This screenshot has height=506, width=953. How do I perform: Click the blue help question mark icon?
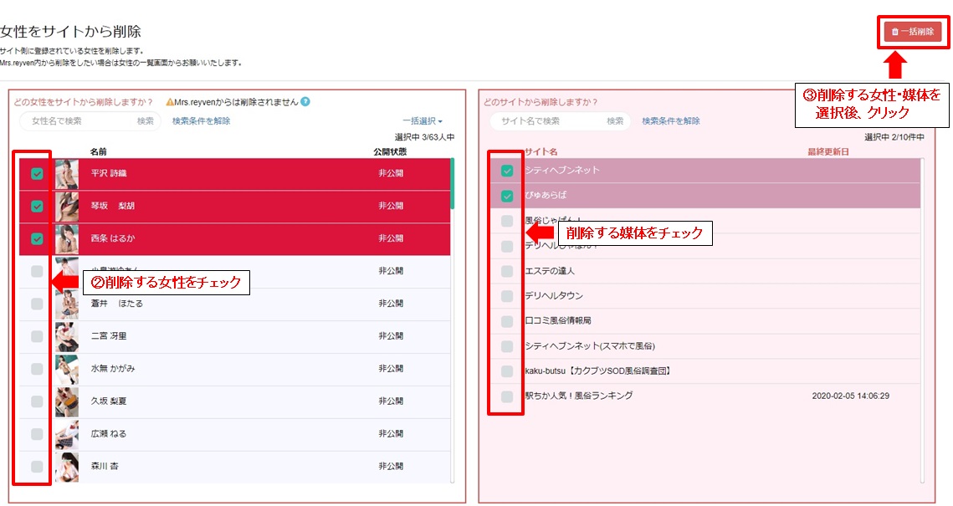click(305, 101)
